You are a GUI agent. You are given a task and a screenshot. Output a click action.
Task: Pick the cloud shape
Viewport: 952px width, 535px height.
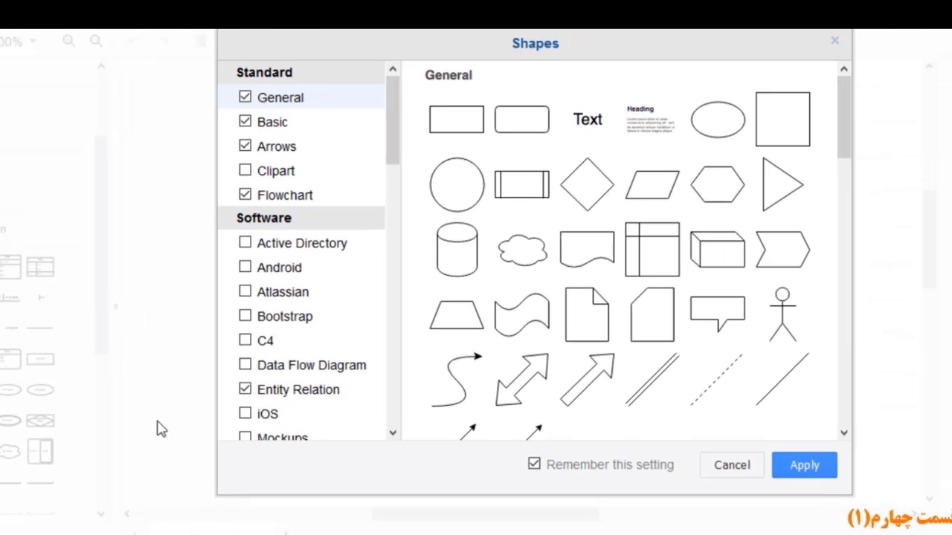click(x=522, y=250)
